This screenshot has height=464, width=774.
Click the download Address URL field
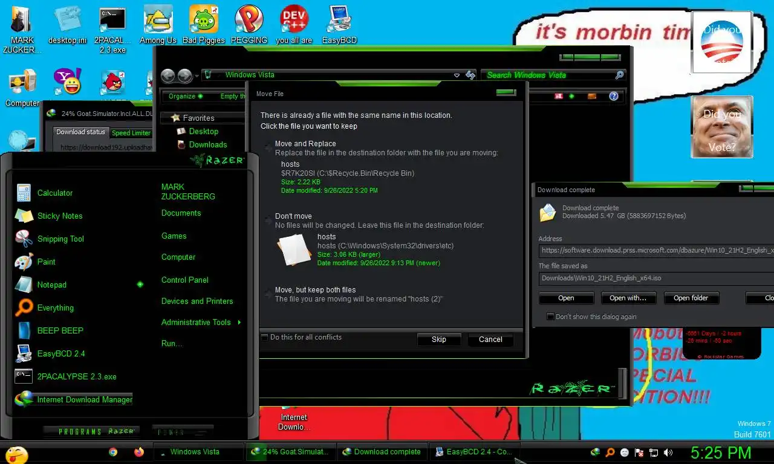[x=656, y=250]
